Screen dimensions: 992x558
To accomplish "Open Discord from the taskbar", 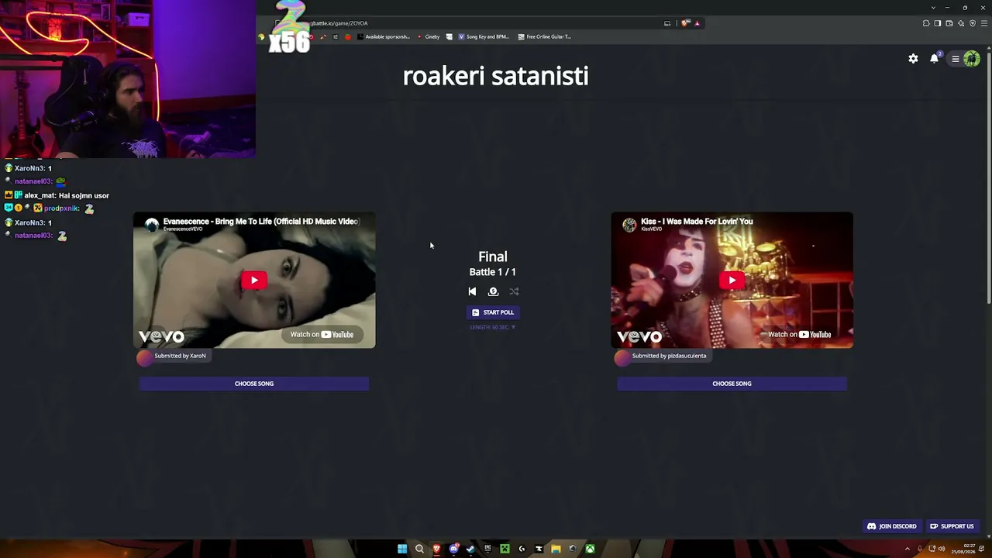I will pos(453,549).
